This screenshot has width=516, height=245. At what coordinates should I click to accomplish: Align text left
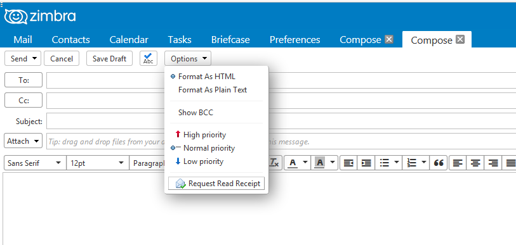(x=458, y=163)
